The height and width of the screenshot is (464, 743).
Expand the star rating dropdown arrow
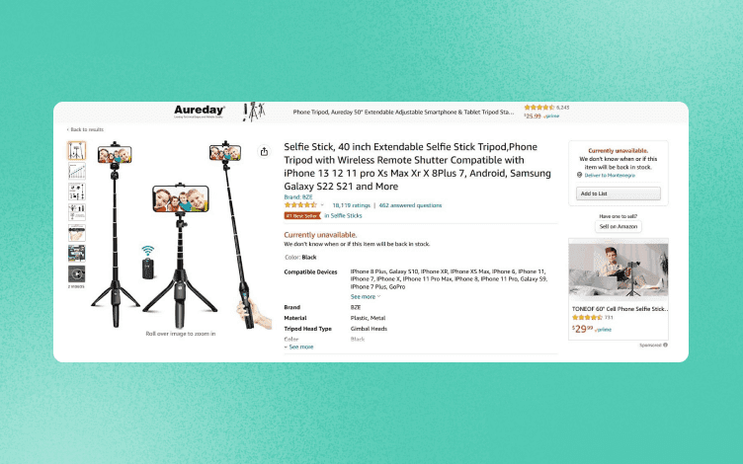(x=322, y=205)
